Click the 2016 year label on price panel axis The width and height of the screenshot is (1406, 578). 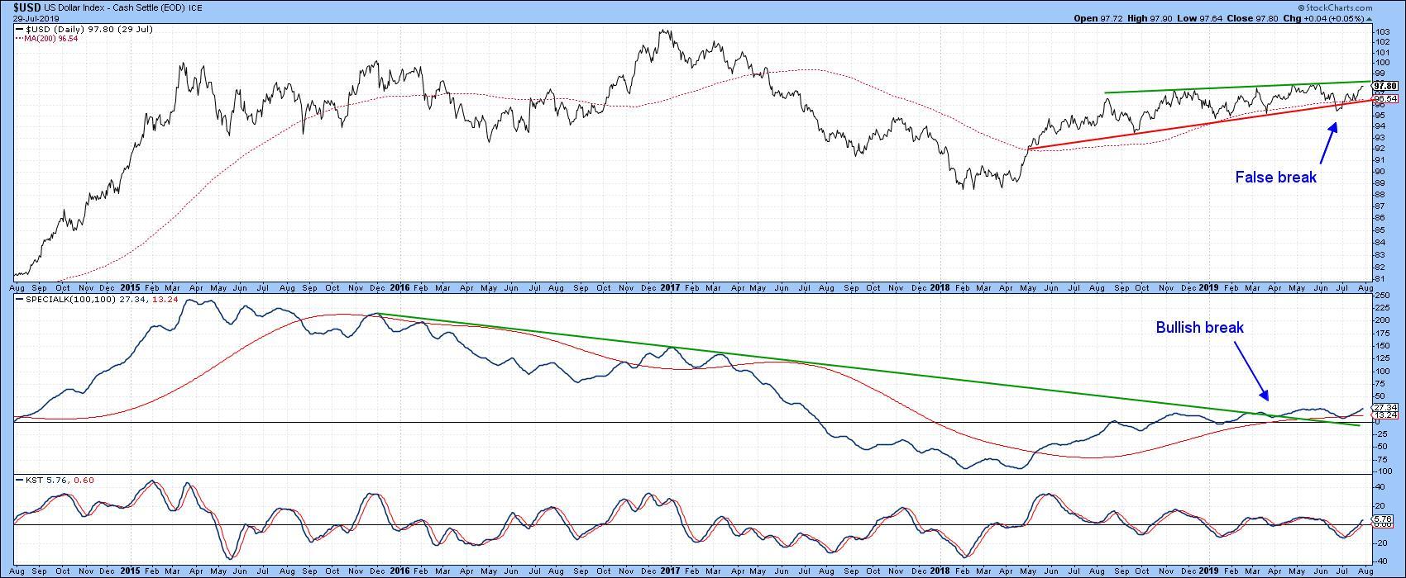coord(400,287)
